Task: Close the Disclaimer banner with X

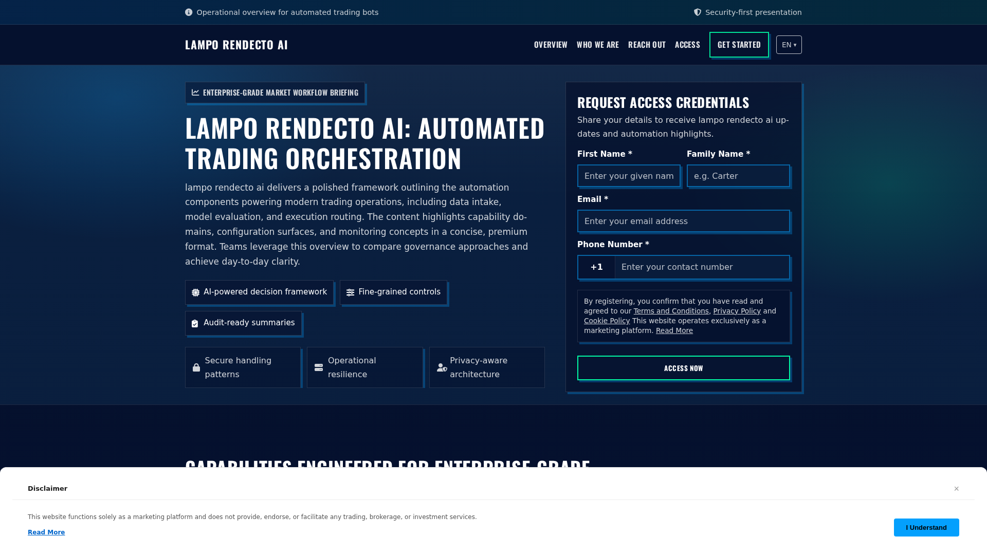Action: (x=957, y=489)
